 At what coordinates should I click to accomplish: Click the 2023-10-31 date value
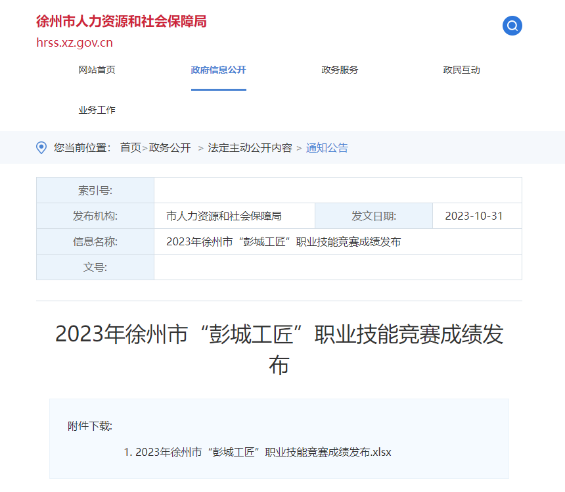click(x=474, y=216)
